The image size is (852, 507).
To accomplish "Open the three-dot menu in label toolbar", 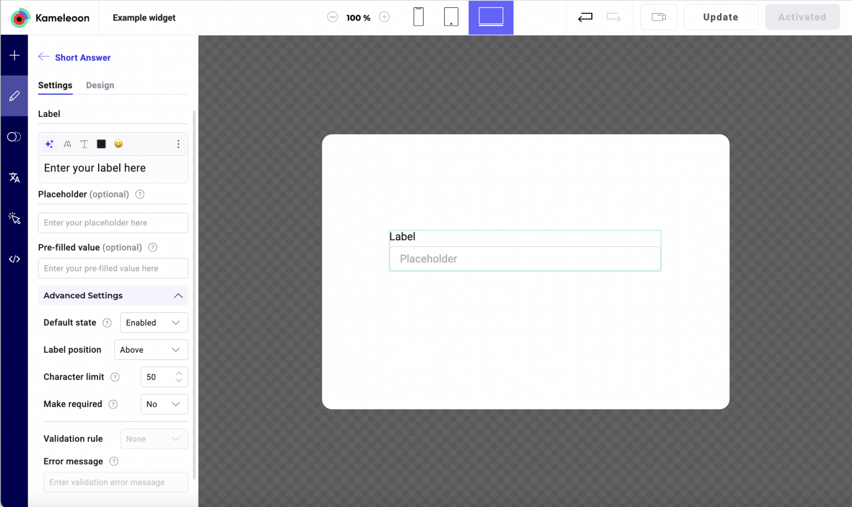I will (x=178, y=144).
